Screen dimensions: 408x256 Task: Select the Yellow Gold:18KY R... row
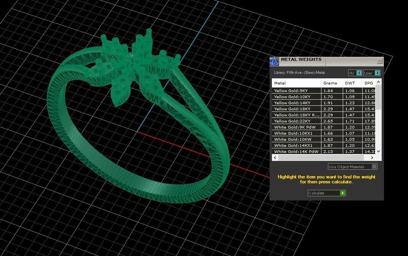[x=324, y=115]
